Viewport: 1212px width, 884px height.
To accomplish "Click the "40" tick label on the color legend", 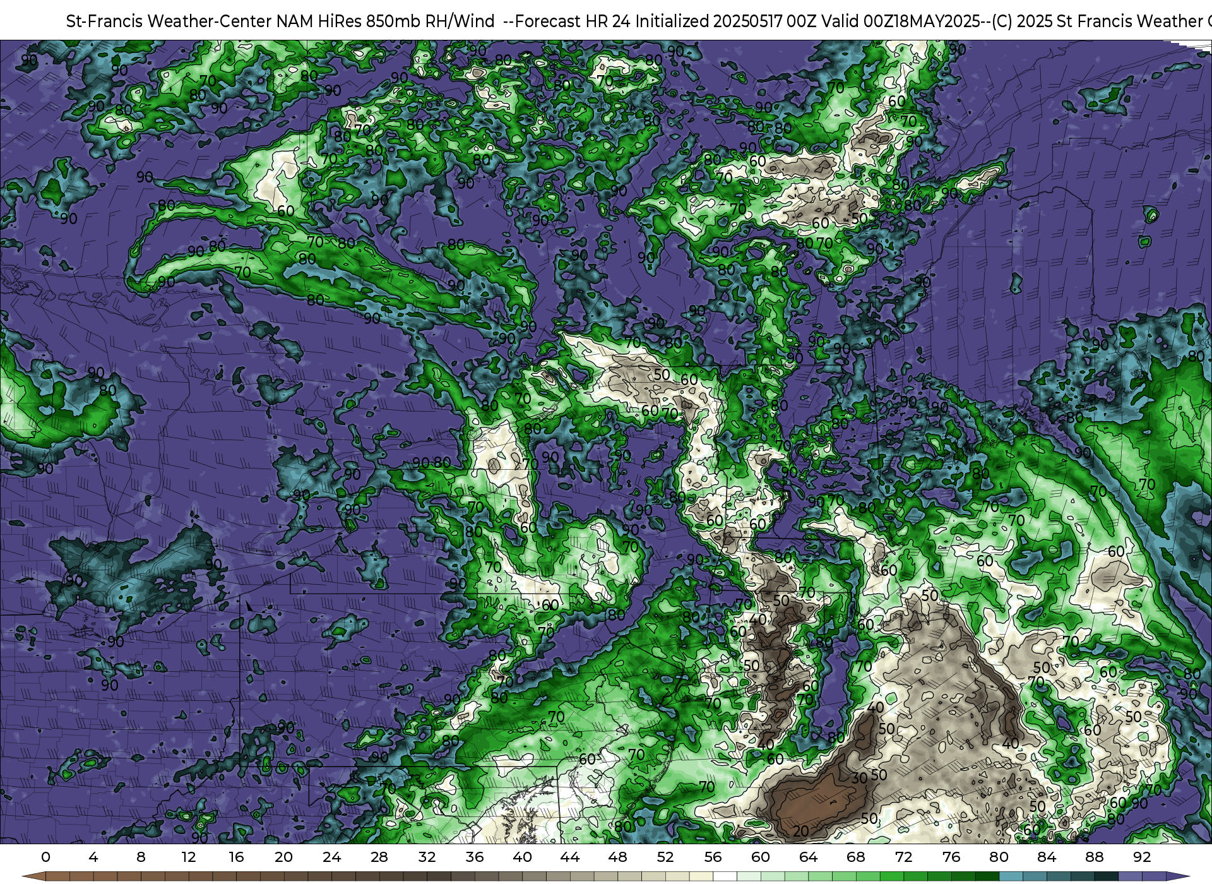I will click(522, 857).
